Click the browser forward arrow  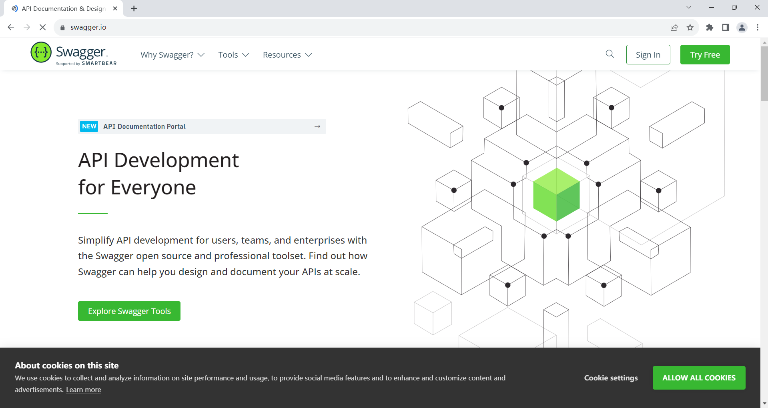pos(27,27)
